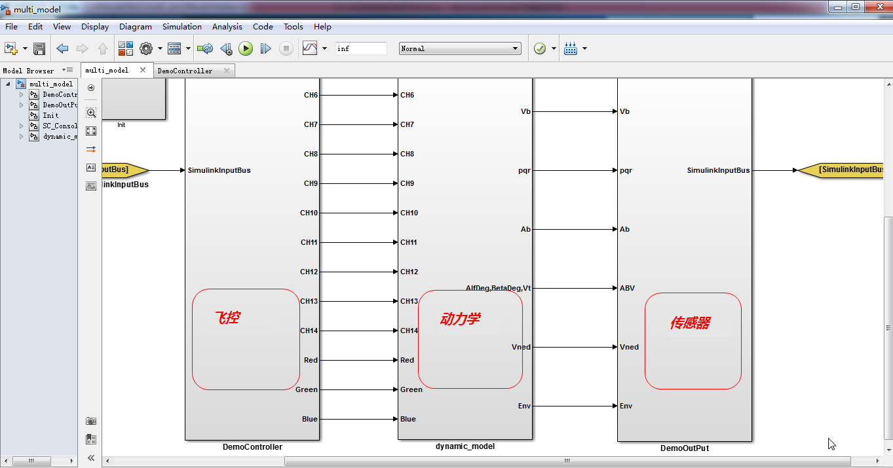This screenshot has width=893, height=468.
Task: Click the canvas vertical scrollbar thumb
Action: point(888,327)
